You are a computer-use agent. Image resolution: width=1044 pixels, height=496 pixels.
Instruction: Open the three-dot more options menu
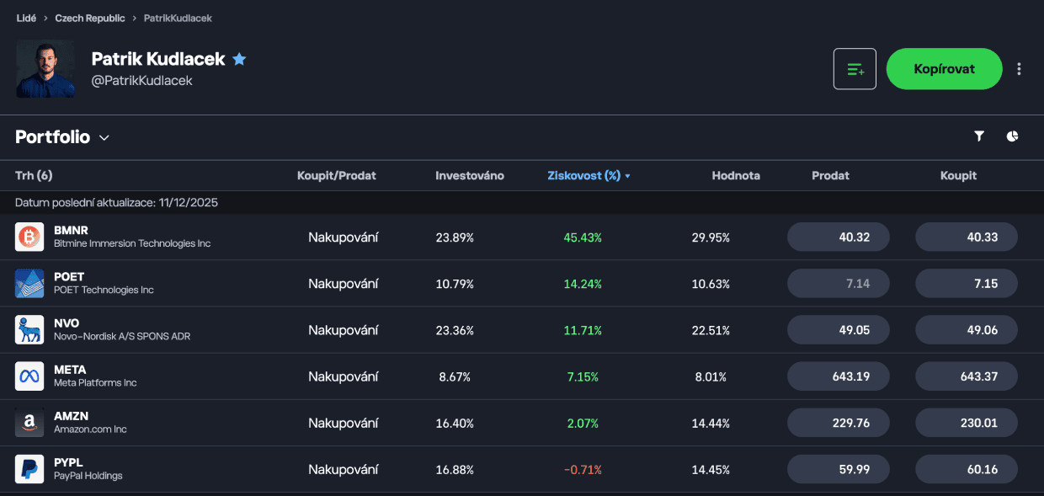[1020, 69]
